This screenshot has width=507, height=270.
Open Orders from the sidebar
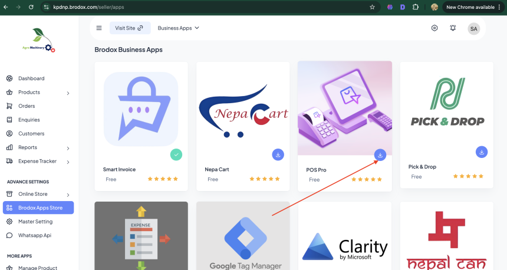[27, 106]
